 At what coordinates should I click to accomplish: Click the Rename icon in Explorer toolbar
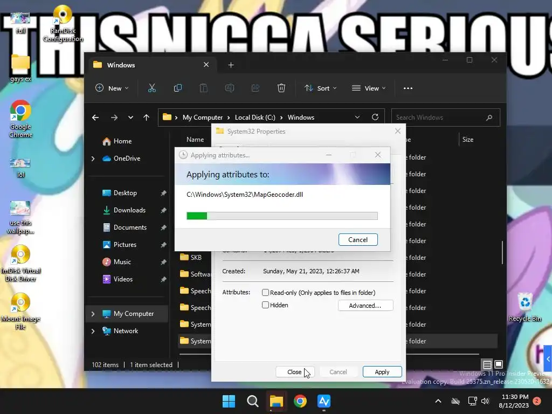click(230, 88)
